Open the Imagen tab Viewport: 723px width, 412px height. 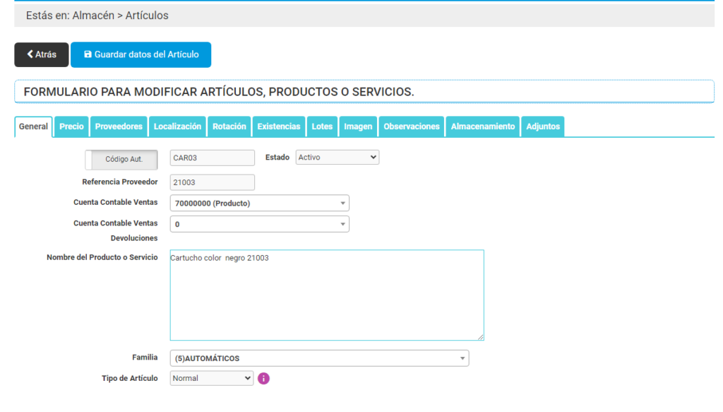[358, 126]
